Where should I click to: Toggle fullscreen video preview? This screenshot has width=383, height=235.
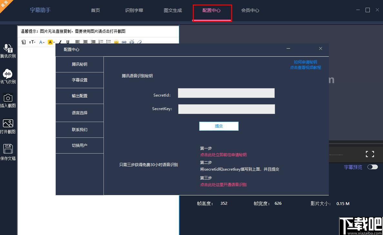click(370, 154)
